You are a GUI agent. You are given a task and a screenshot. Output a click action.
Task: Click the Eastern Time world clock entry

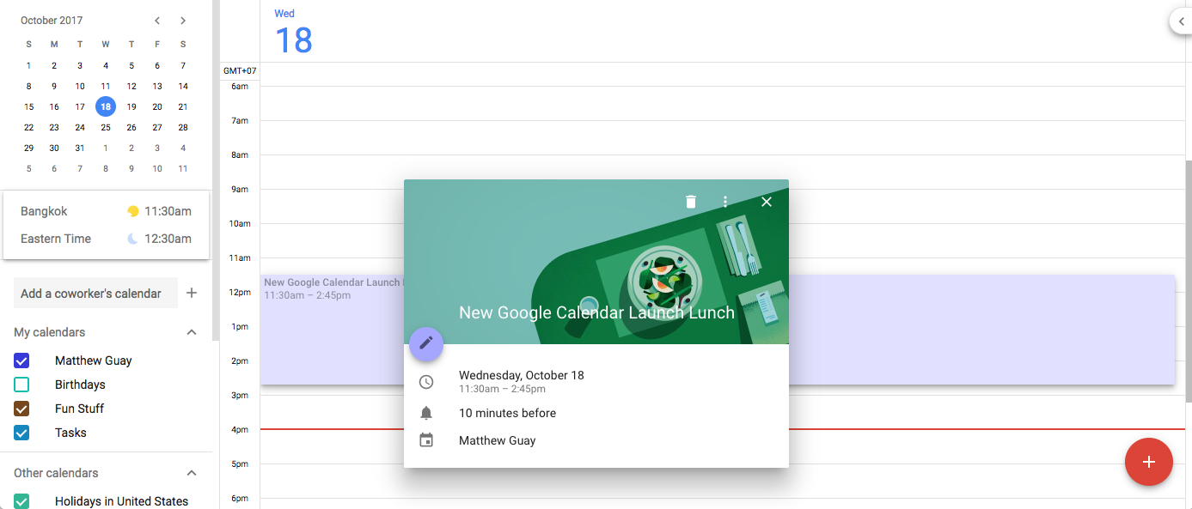tap(106, 239)
